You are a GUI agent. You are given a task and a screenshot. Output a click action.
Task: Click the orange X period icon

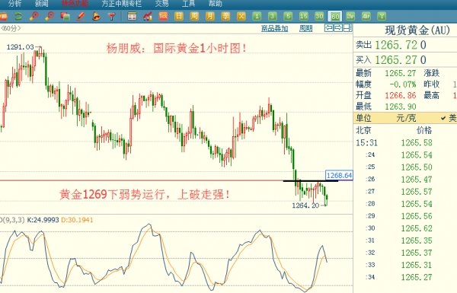pyautogui.click(x=241, y=16)
